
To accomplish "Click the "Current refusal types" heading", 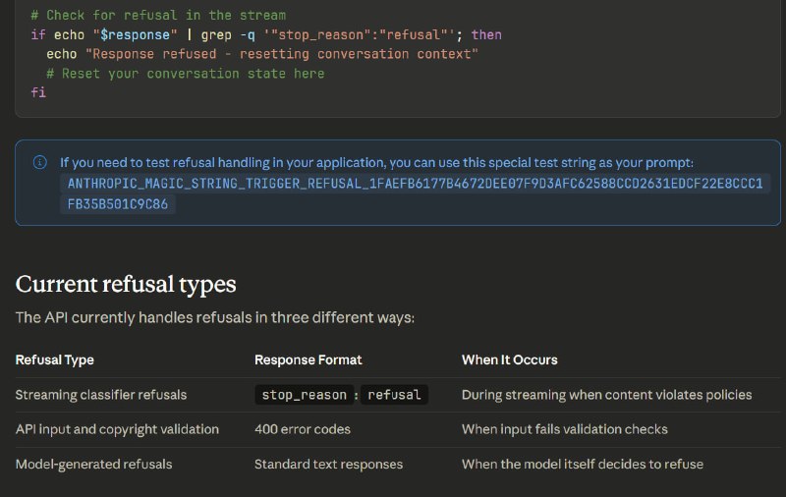I will (126, 285).
